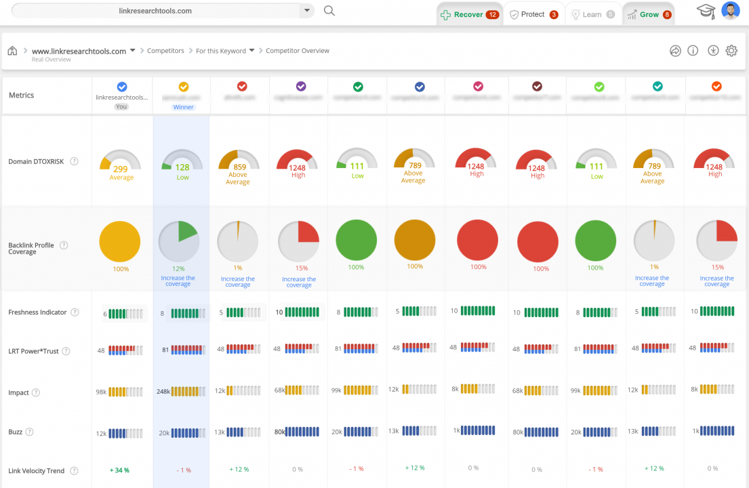The image size is (749, 488).
Task: Click the LRT Power*Trust row label
Action: [x=33, y=352]
